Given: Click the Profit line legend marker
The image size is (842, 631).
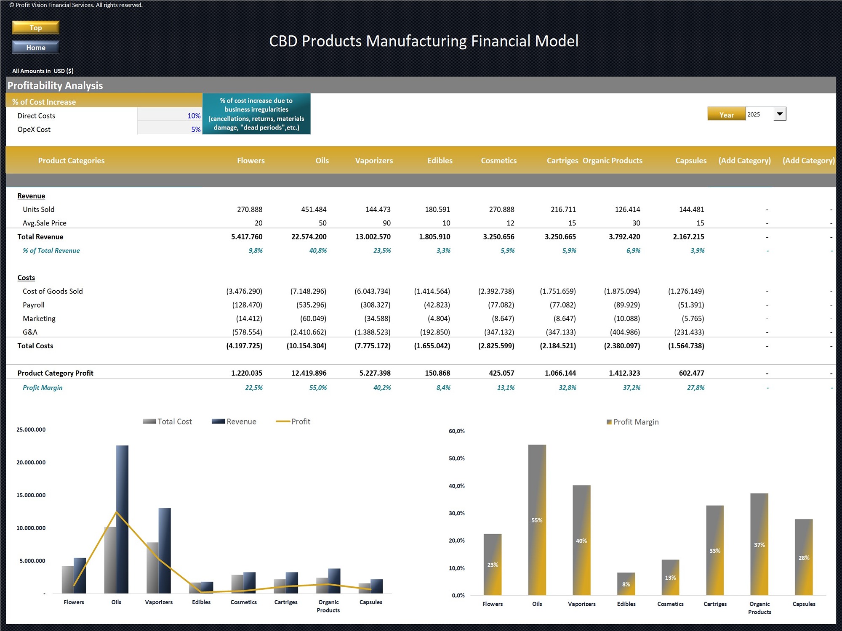Looking at the screenshot, I should coord(282,421).
